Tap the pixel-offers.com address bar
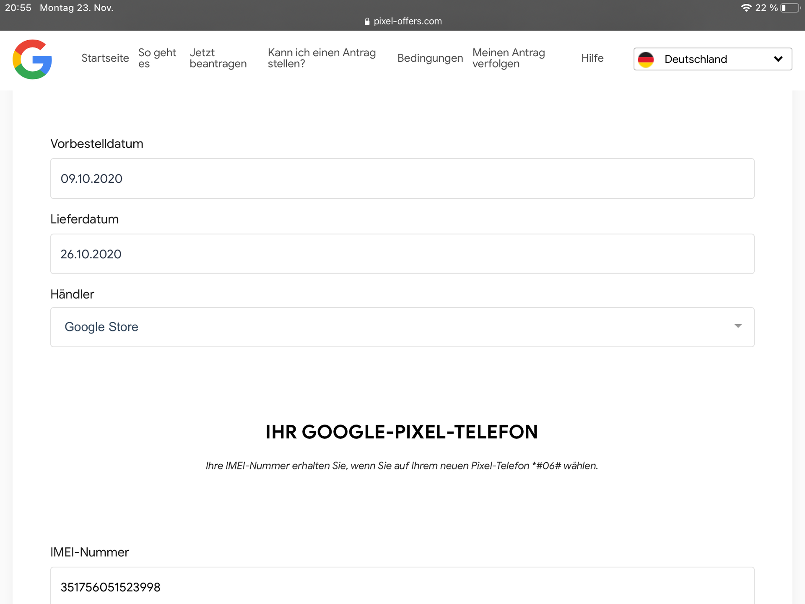 [403, 21]
